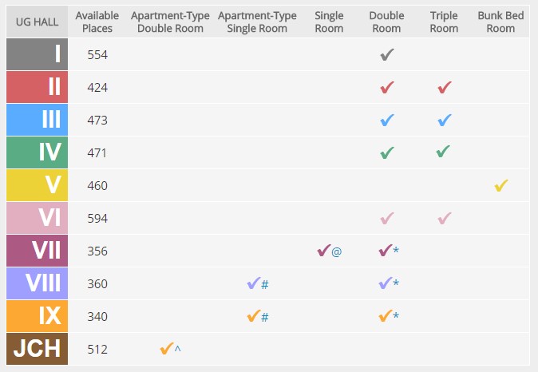Viewport: 538px width, 372px height.
Task: Click the 594 available places value
Action: coord(97,218)
